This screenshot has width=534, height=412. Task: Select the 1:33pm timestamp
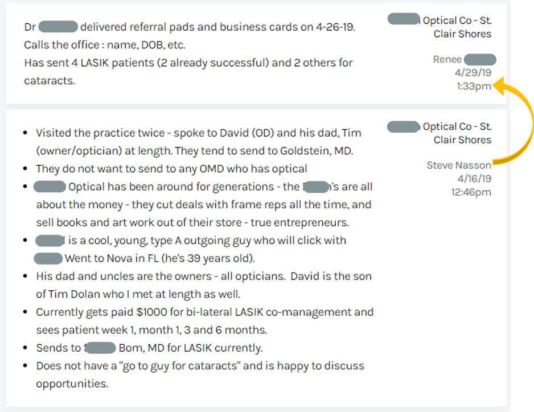coord(474,86)
